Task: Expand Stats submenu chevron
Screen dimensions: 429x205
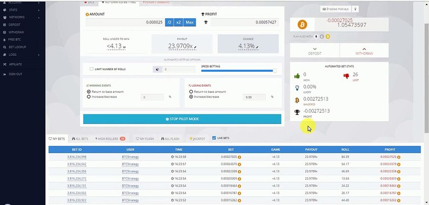Action: coord(39,10)
